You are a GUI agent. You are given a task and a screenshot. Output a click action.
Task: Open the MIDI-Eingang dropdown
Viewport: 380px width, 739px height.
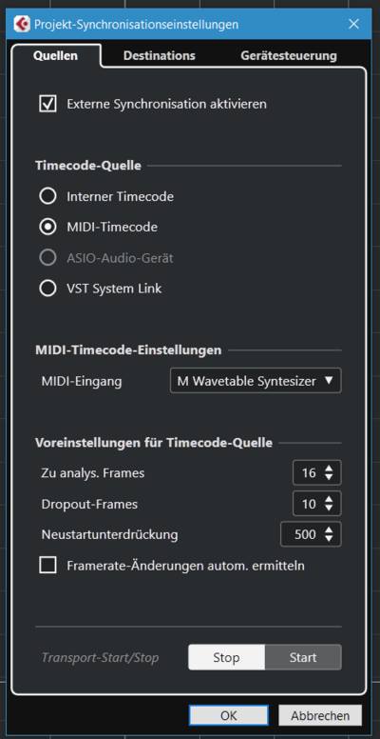pos(256,381)
